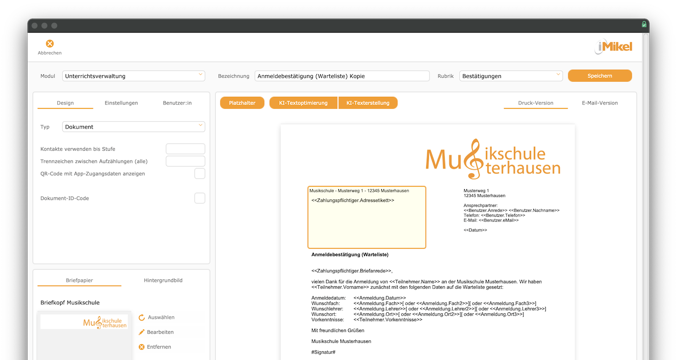The image size is (677, 360).
Task: Click the iMikel logo
Action: [x=613, y=47]
